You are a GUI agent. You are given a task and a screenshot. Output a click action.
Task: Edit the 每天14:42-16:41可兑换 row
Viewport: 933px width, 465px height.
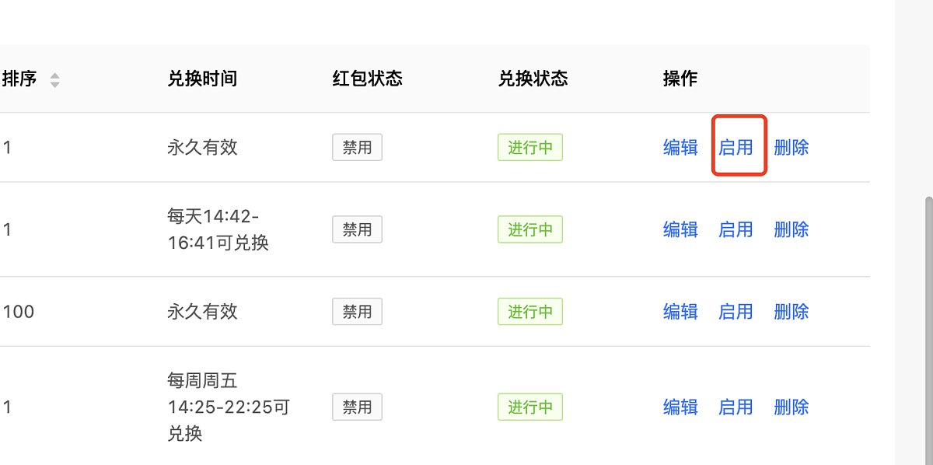coord(680,229)
